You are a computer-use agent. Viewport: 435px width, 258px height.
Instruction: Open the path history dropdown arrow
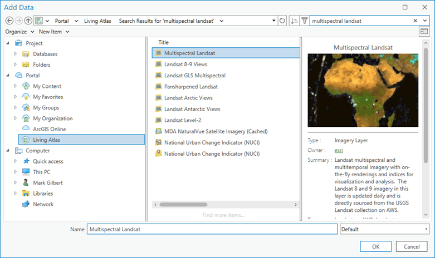click(x=274, y=21)
